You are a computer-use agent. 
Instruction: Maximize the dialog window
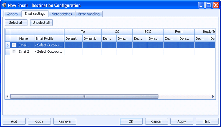coord(209,5)
